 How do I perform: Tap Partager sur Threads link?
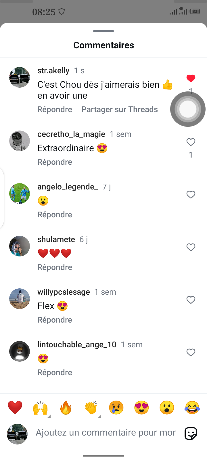[x=120, y=110]
